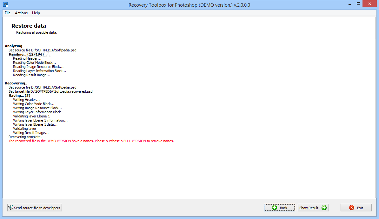Click the green forward arrow on Show Result

324,208
